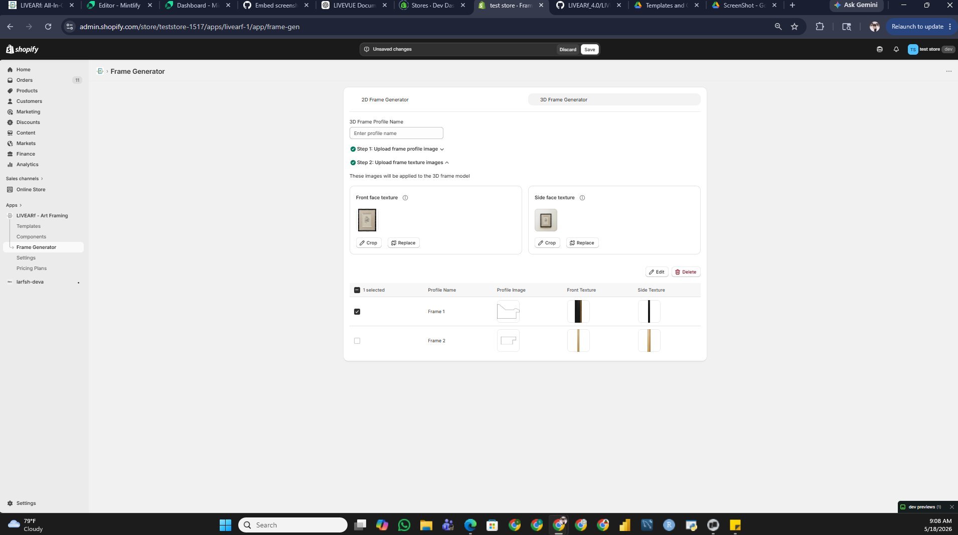Click Replace under Side face texture
Screen dimensions: 958x535
[x=582, y=243]
